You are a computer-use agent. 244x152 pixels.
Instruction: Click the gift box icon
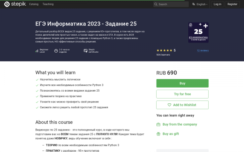(x=158, y=134)
